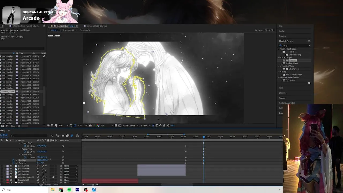Viewport: 343px width, 193px height.
Task: Open Active Camera view dropdown
Action: [131, 125]
